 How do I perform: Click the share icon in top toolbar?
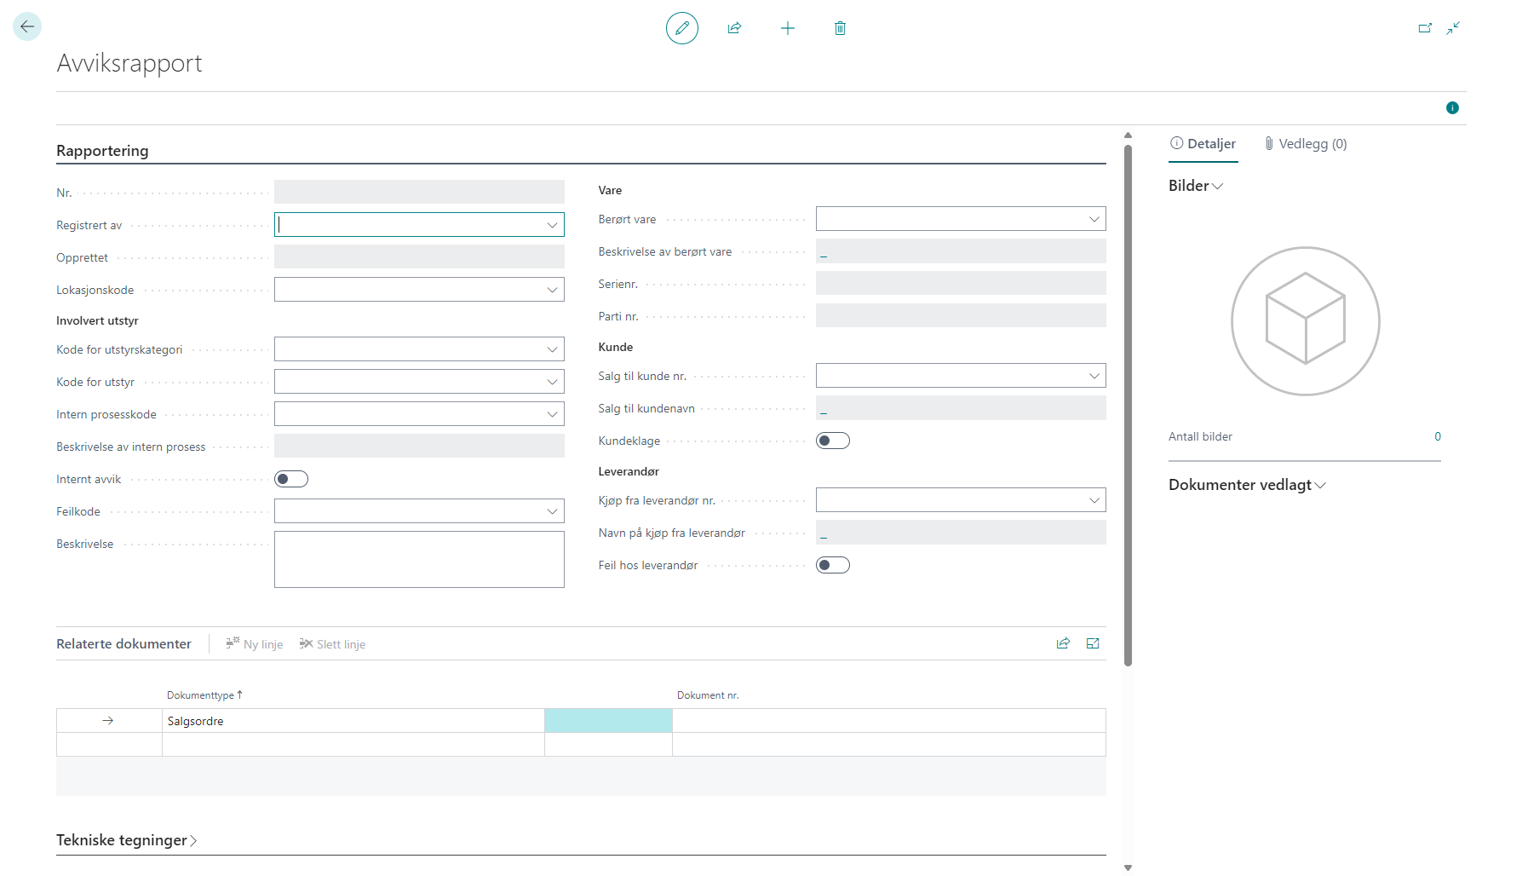pos(734,28)
